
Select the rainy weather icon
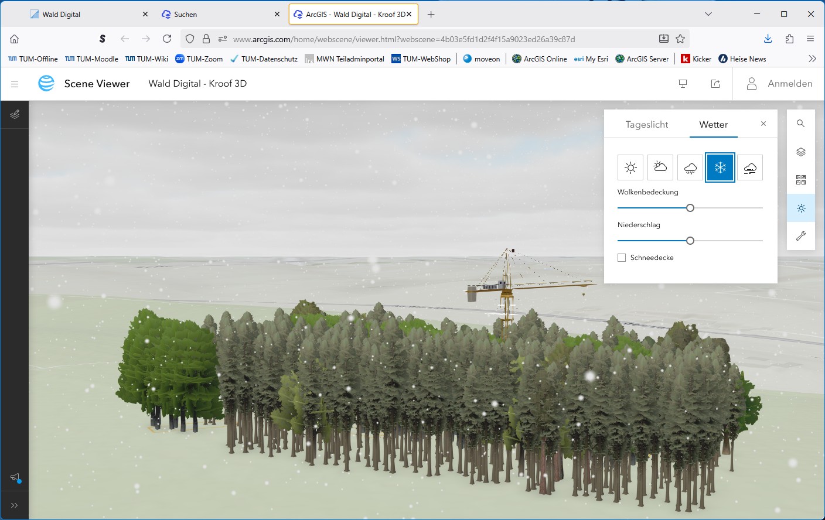[690, 168]
